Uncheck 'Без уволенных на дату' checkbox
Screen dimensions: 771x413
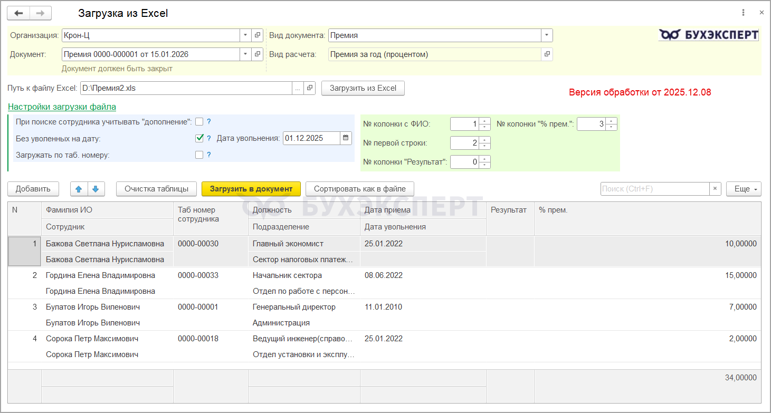tap(199, 138)
